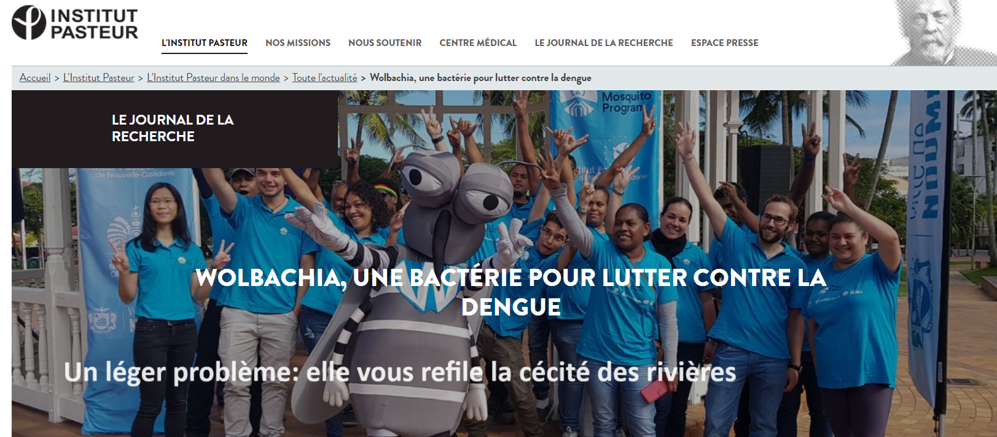
Task: Open the Espace Presse menu item
Action: click(725, 43)
